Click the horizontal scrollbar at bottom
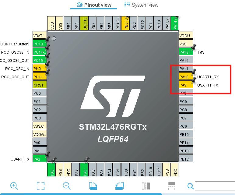 point(81,194)
